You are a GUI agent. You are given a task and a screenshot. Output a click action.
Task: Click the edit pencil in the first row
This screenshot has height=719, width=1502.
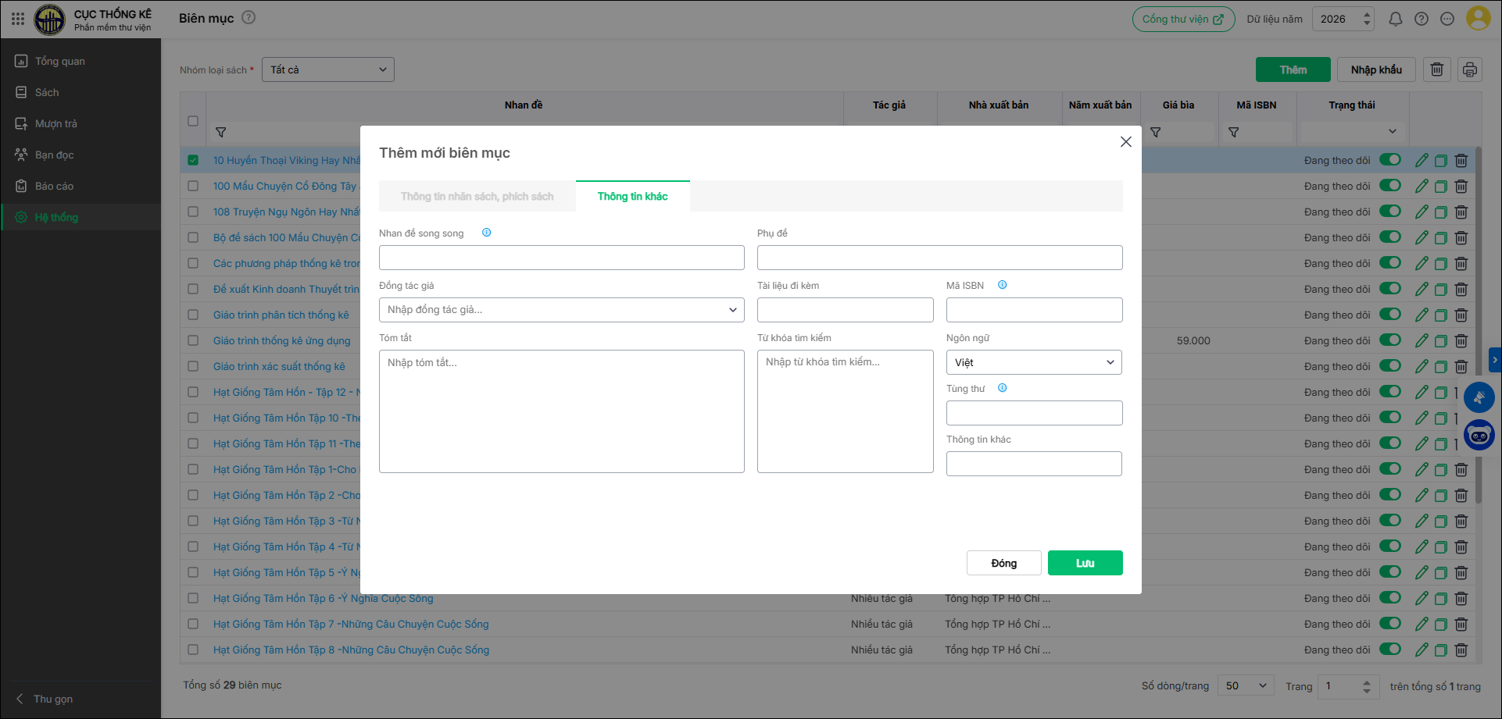point(1421,161)
